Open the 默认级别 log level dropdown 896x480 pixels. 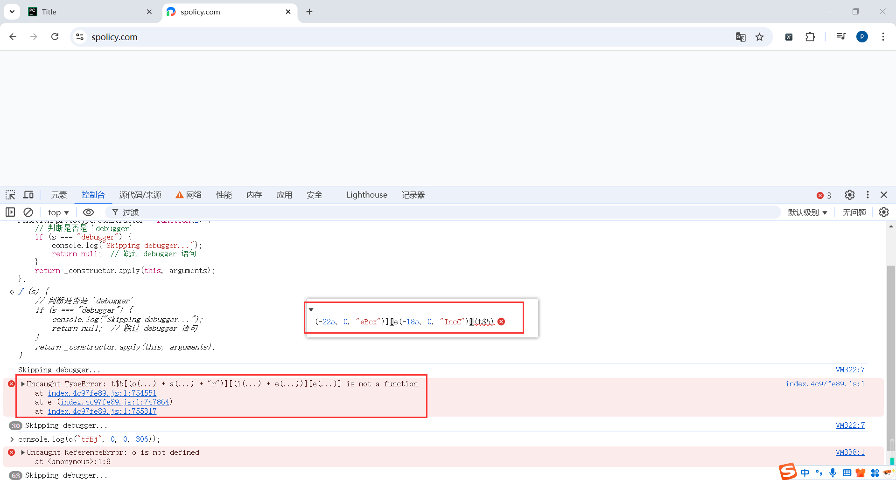coord(807,213)
